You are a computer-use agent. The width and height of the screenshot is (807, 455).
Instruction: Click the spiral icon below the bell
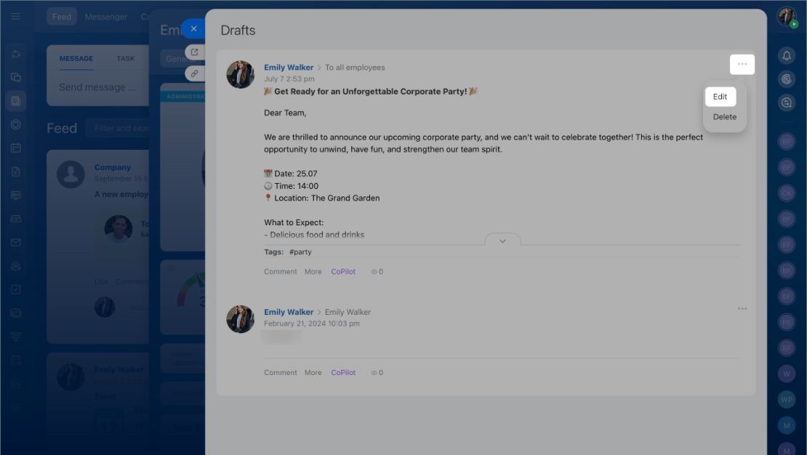[787, 78]
